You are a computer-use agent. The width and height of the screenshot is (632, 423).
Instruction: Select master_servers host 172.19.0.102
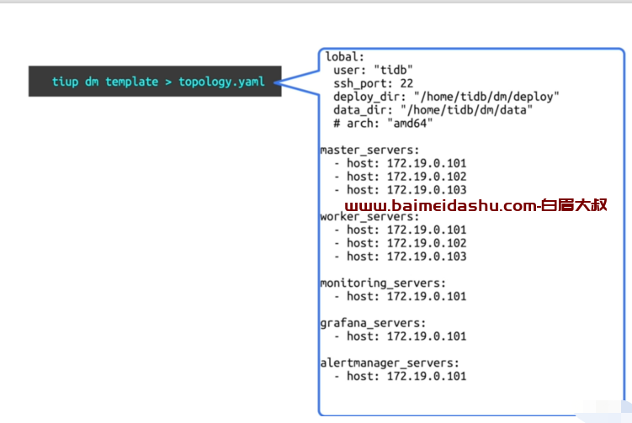coord(401,177)
